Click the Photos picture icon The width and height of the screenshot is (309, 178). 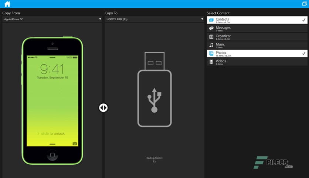click(211, 53)
